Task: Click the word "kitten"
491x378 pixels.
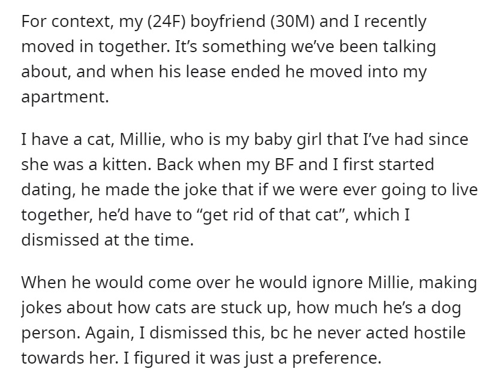Action: click(x=125, y=165)
